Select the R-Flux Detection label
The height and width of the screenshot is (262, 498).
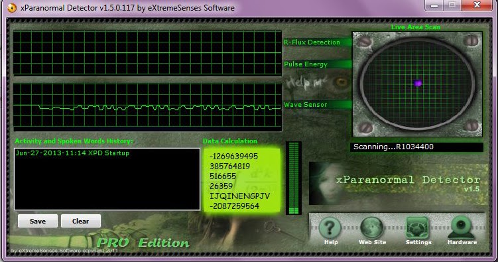312,42
